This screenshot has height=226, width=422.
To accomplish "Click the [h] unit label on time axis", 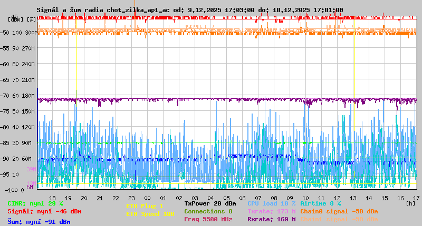I will pyautogui.click(x=410, y=203).
